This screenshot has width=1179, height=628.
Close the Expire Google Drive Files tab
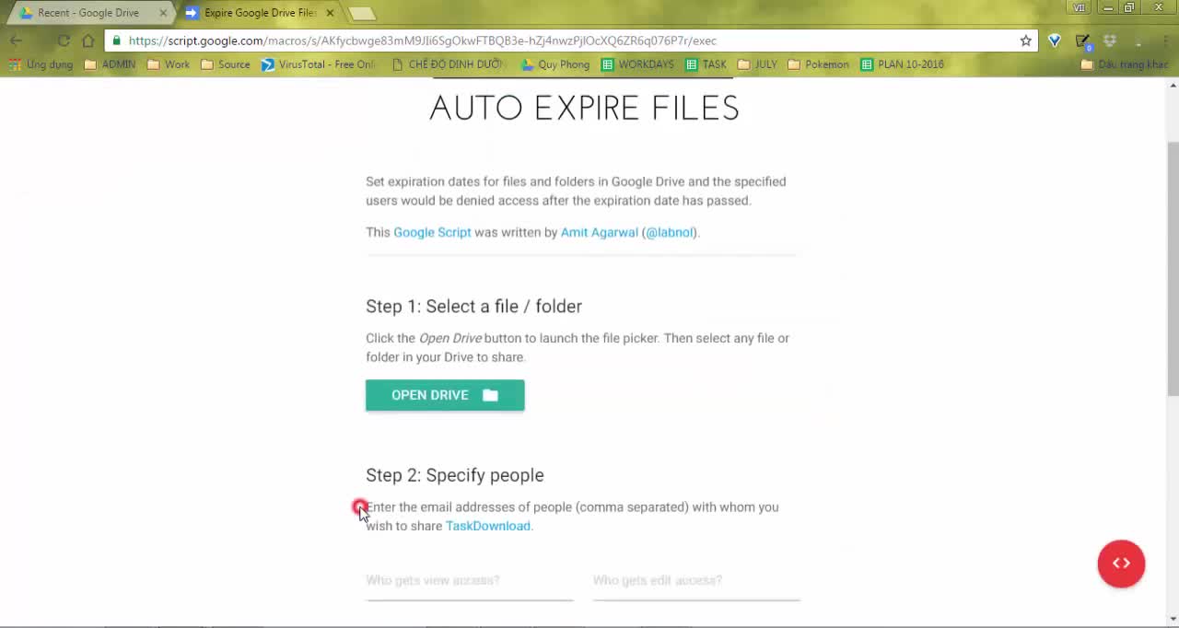coord(330,13)
